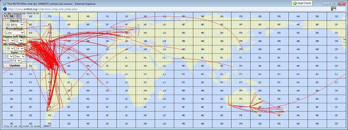Maximize the browser window

click(x=333, y=4)
